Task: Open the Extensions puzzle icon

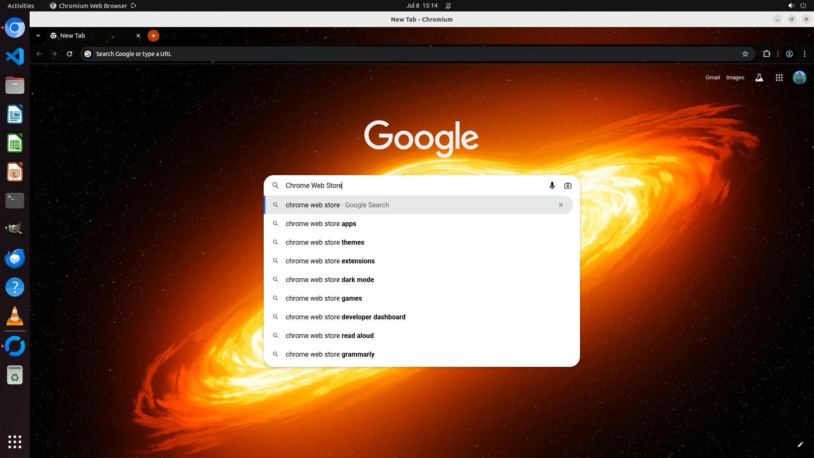Action: click(x=767, y=54)
